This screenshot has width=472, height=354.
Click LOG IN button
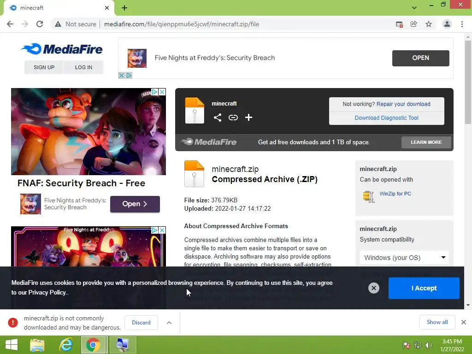click(83, 67)
